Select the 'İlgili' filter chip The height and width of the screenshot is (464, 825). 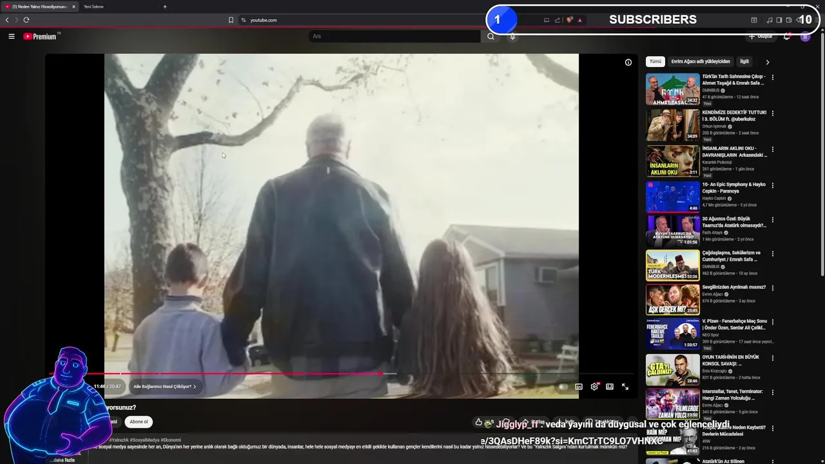(x=744, y=62)
